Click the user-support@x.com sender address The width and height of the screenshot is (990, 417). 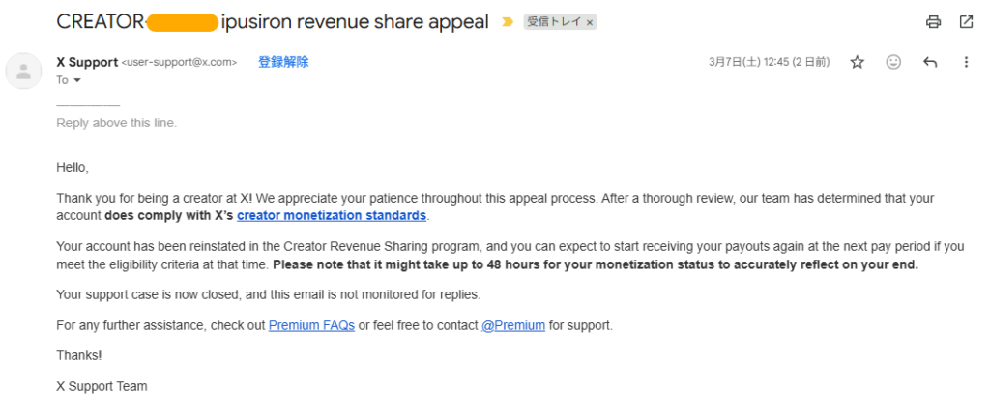pyautogui.click(x=179, y=62)
